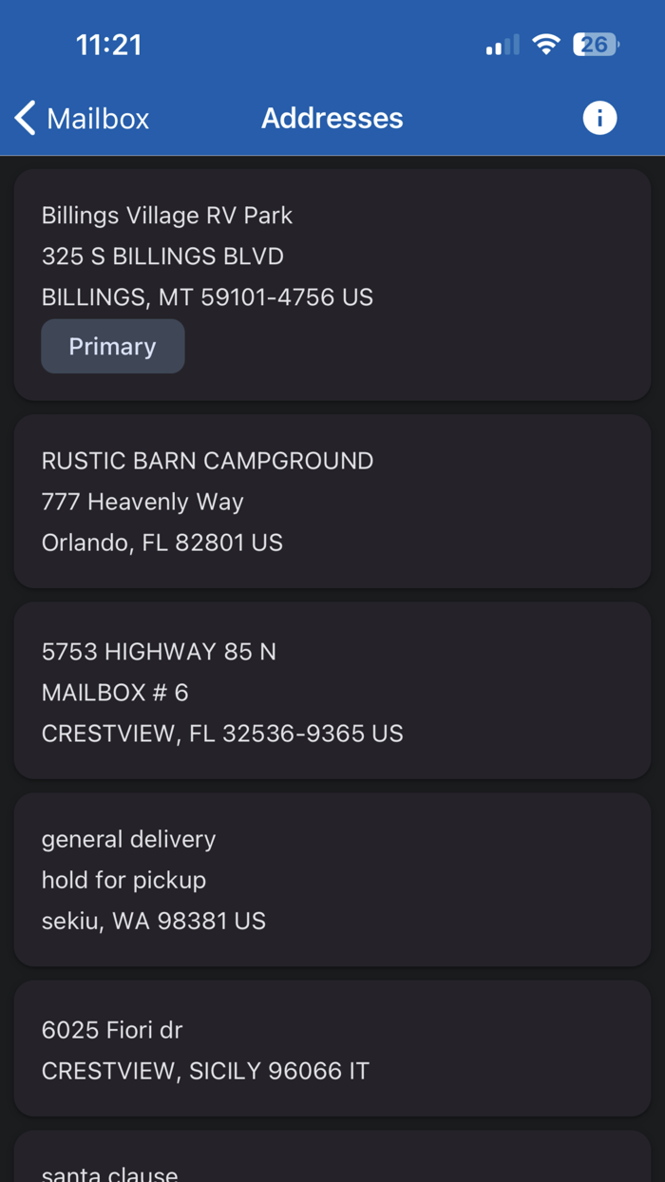Image resolution: width=665 pixels, height=1182 pixels.
Task: Tap the left-pointing arrow beside Mailbox
Action: tap(23, 117)
